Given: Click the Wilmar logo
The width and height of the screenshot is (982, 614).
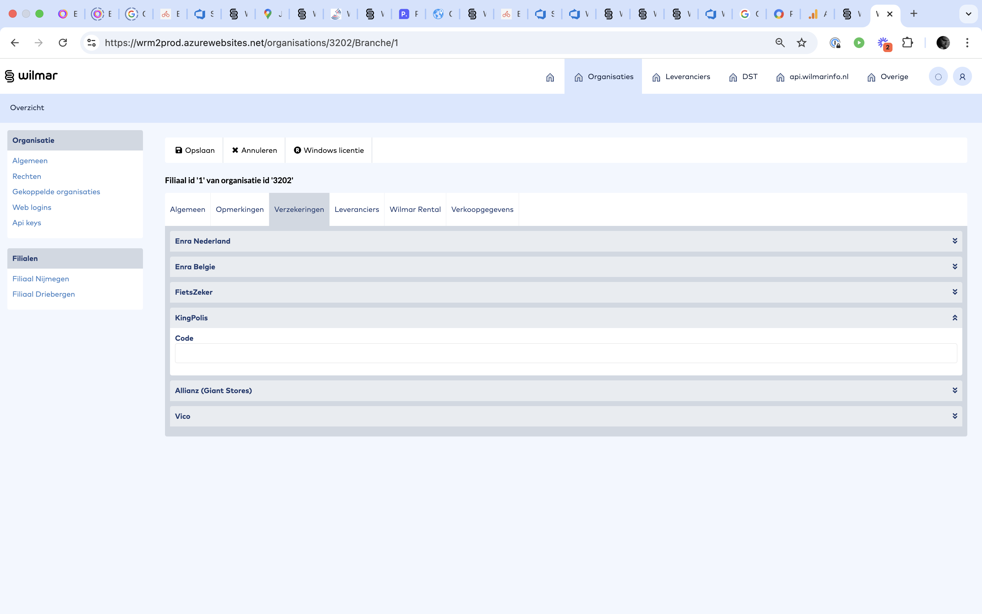Looking at the screenshot, I should (31, 76).
